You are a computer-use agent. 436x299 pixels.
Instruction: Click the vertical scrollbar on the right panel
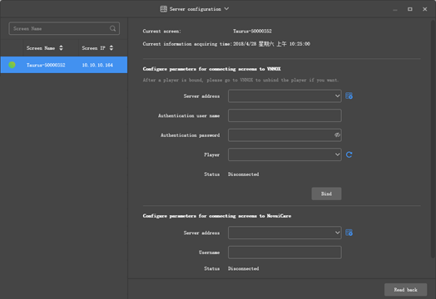[x=433, y=139]
